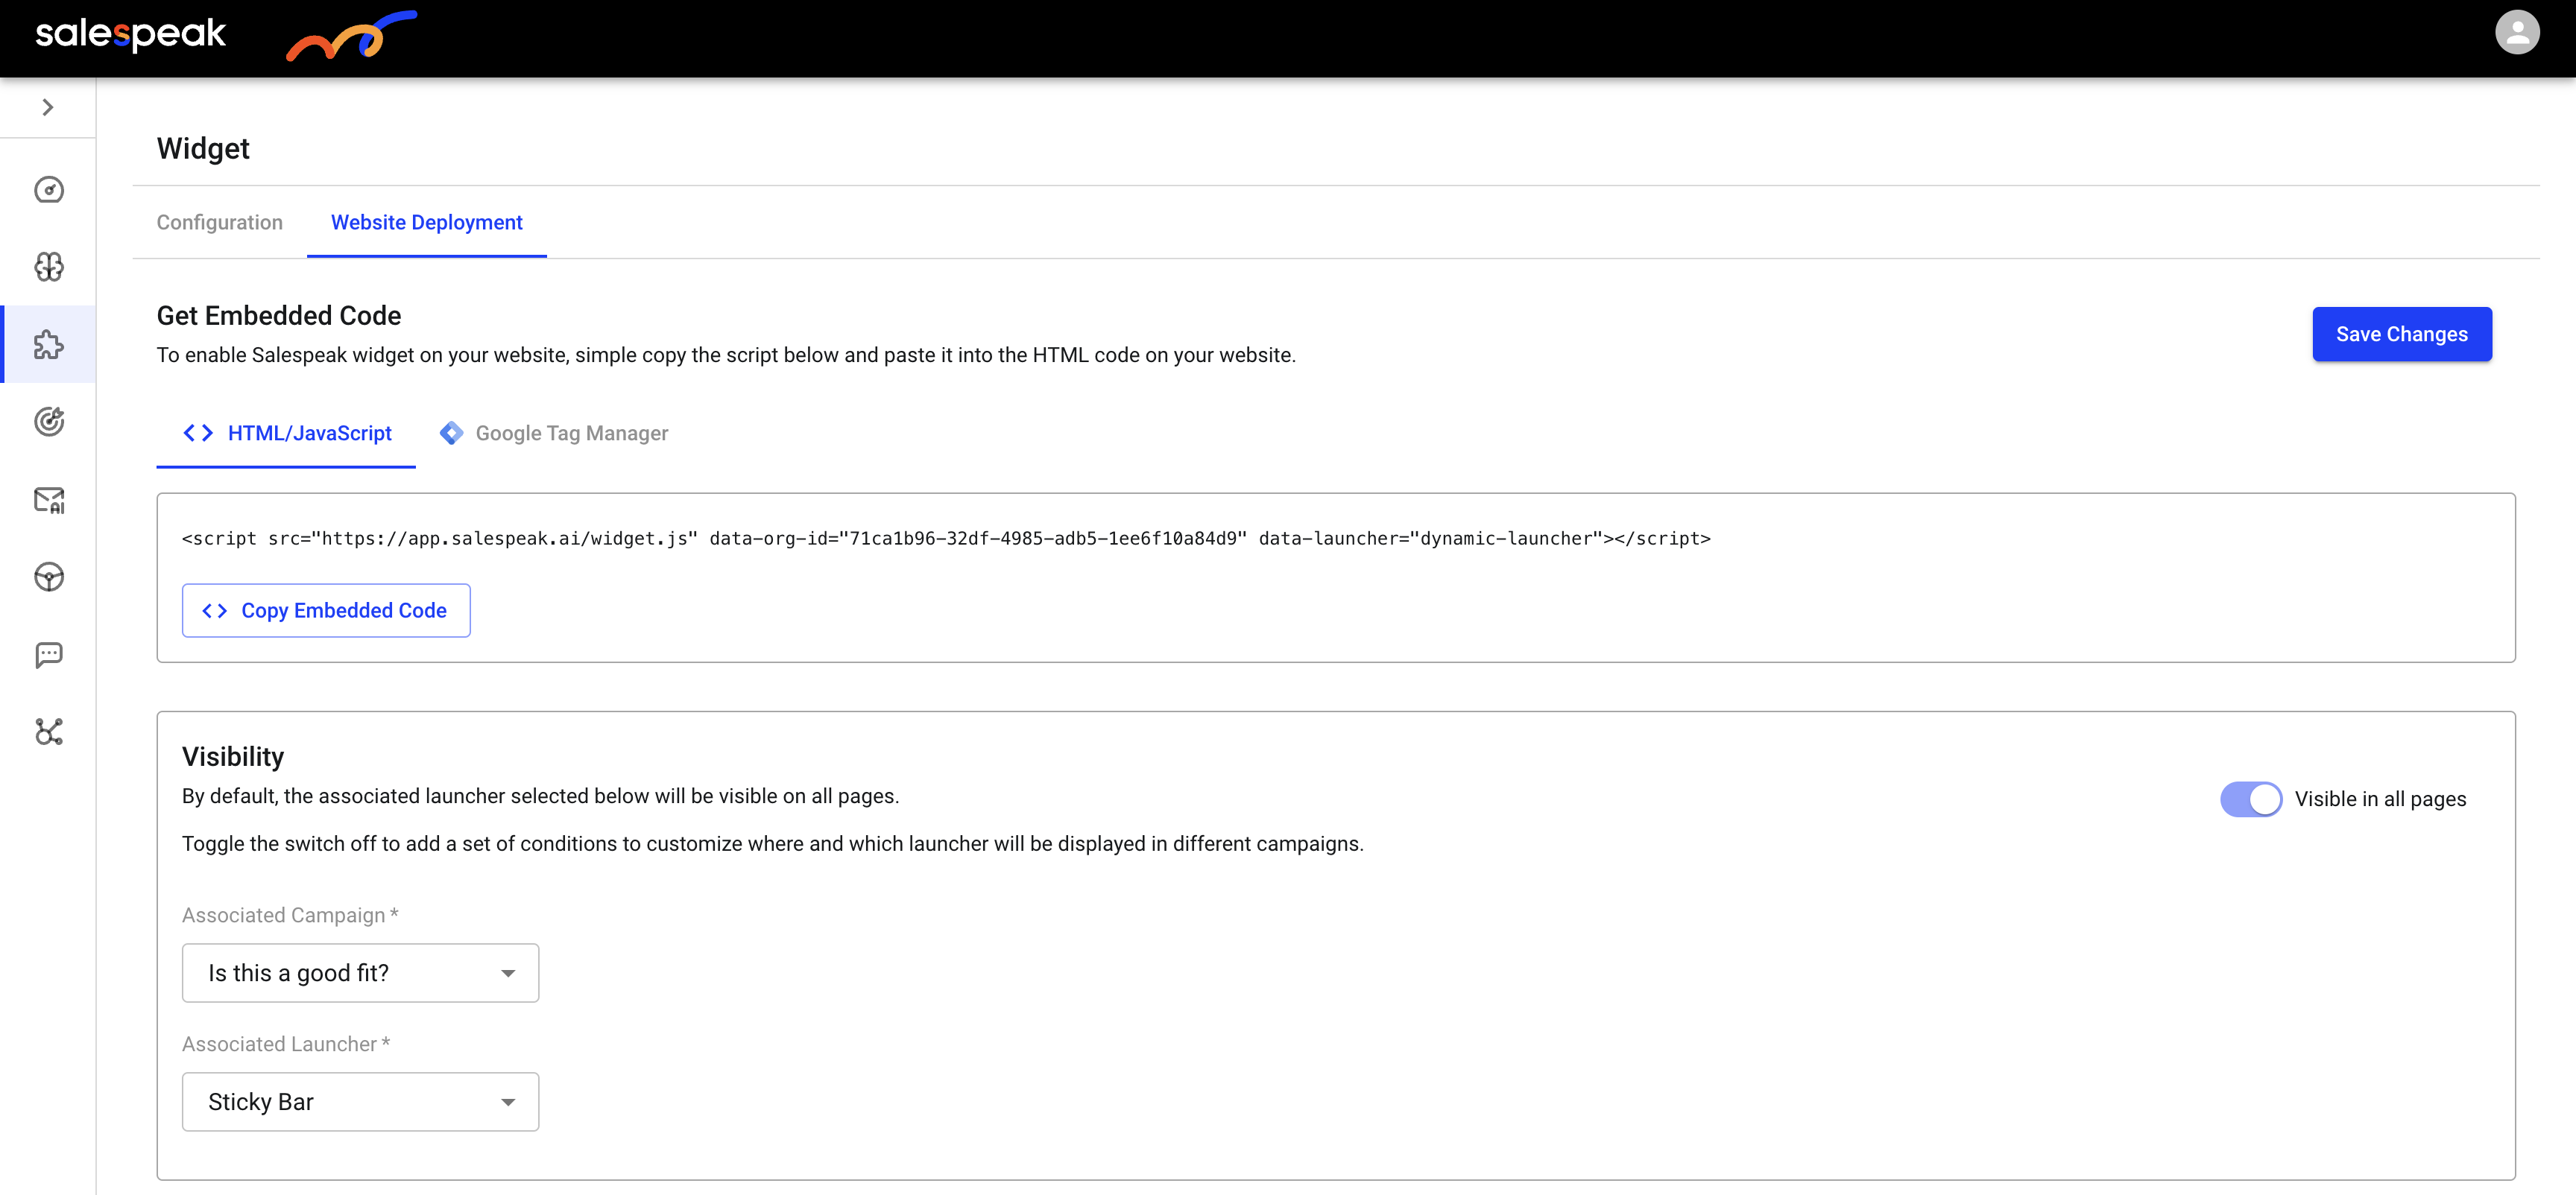Click the Get Embedded Code heading
This screenshot has height=1195, width=2576.
279,316
